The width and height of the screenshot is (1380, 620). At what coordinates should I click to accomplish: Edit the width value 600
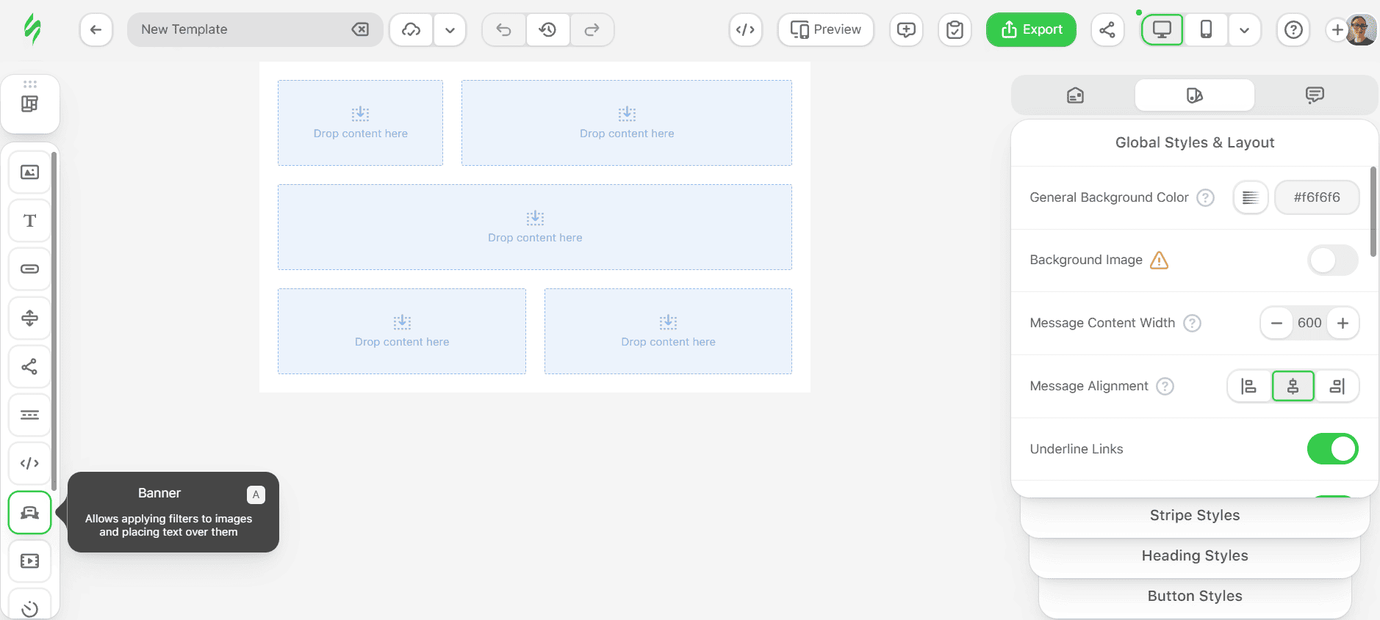[x=1309, y=324]
